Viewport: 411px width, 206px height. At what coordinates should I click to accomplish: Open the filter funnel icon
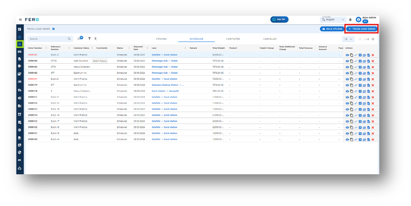pyautogui.click(x=89, y=39)
